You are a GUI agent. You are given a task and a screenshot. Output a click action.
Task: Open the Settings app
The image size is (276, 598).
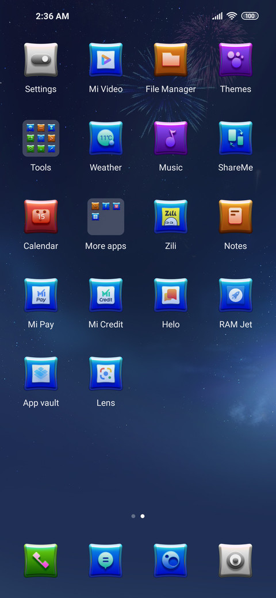(41, 59)
